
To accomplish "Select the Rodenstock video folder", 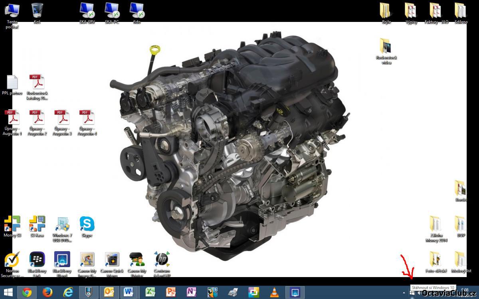I will [x=386, y=46].
